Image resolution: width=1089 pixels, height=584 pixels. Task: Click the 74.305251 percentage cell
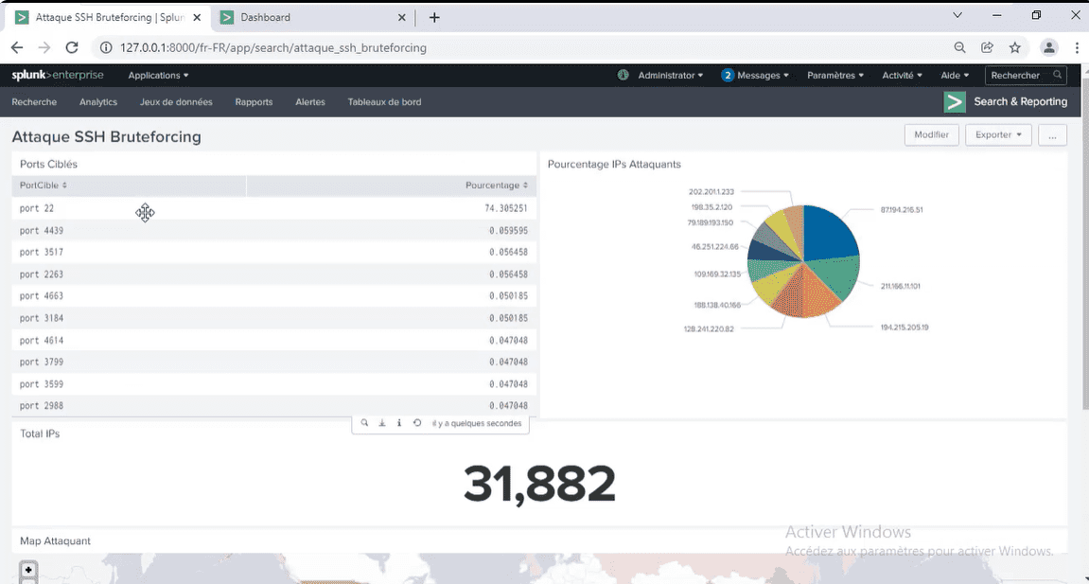coord(505,208)
